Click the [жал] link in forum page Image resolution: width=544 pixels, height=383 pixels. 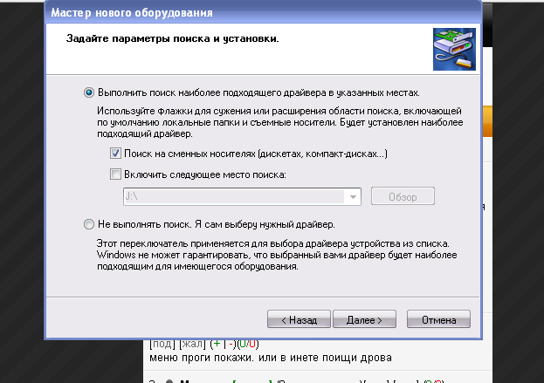click(x=193, y=345)
